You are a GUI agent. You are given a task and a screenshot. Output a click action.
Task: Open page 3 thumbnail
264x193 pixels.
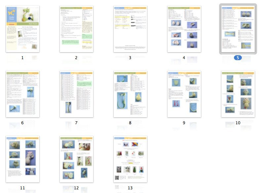click(130, 29)
